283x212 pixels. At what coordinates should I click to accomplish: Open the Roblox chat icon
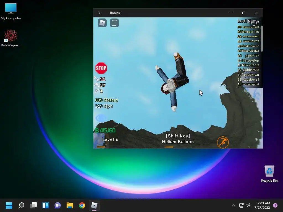pos(114,23)
